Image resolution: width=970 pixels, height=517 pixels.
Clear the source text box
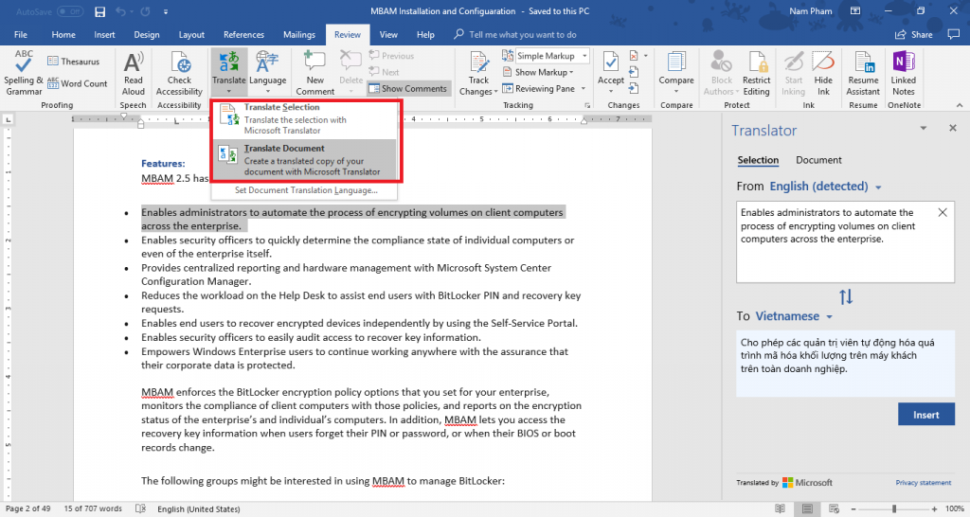pyautogui.click(x=943, y=213)
